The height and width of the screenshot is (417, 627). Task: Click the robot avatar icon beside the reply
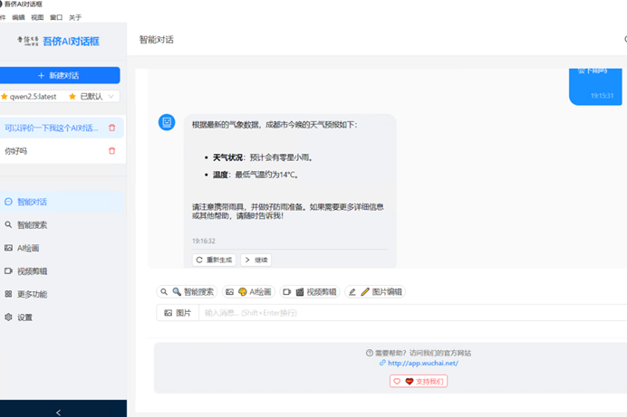(167, 122)
